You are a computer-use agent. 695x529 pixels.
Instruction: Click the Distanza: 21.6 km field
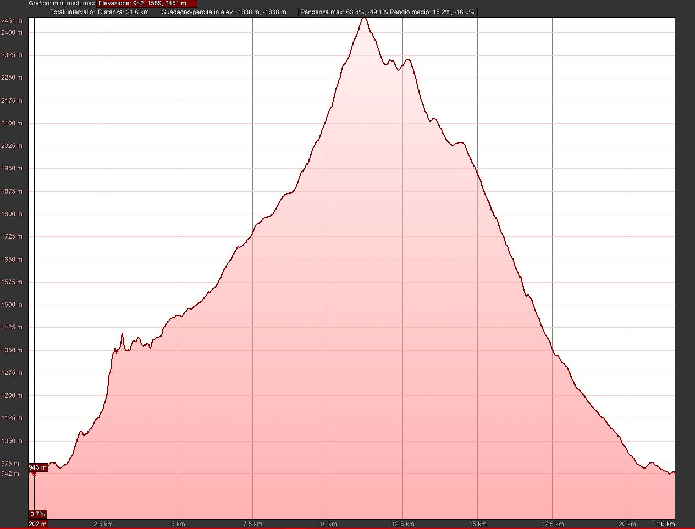click(127, 12)
